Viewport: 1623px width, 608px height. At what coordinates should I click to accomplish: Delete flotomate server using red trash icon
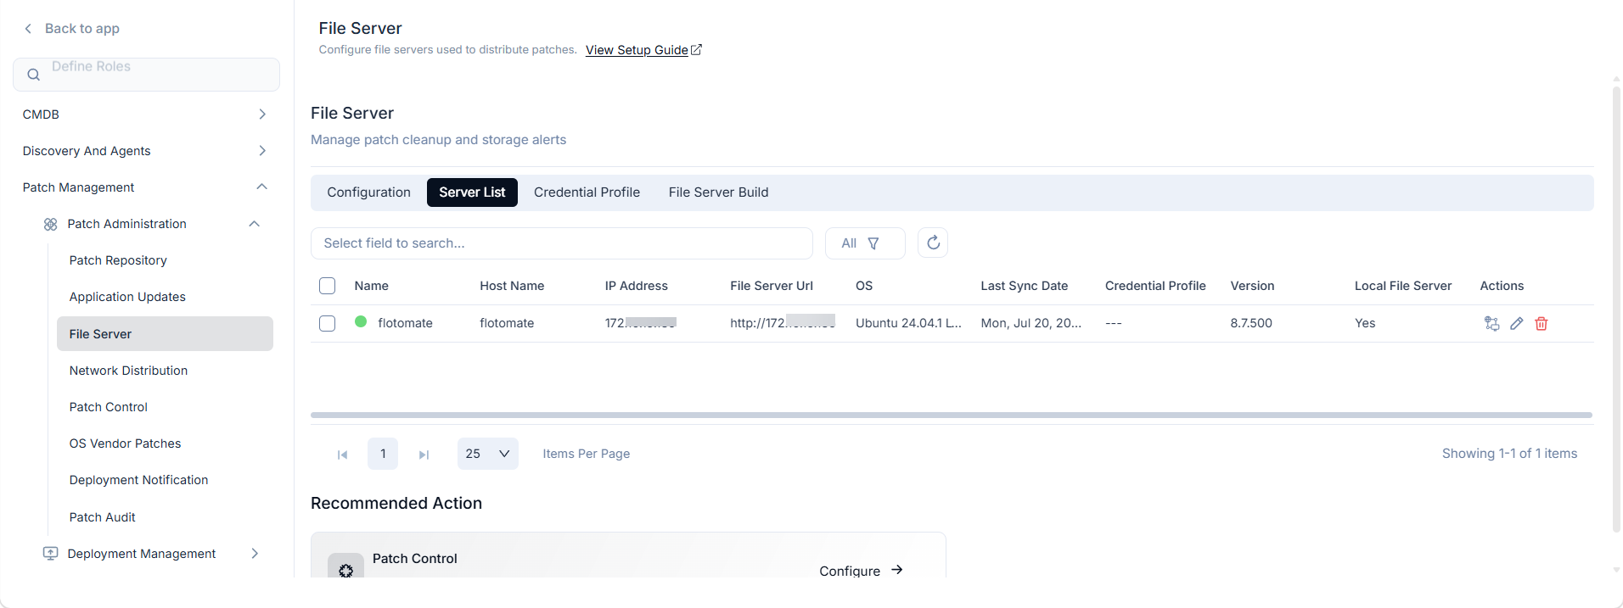1542,323
